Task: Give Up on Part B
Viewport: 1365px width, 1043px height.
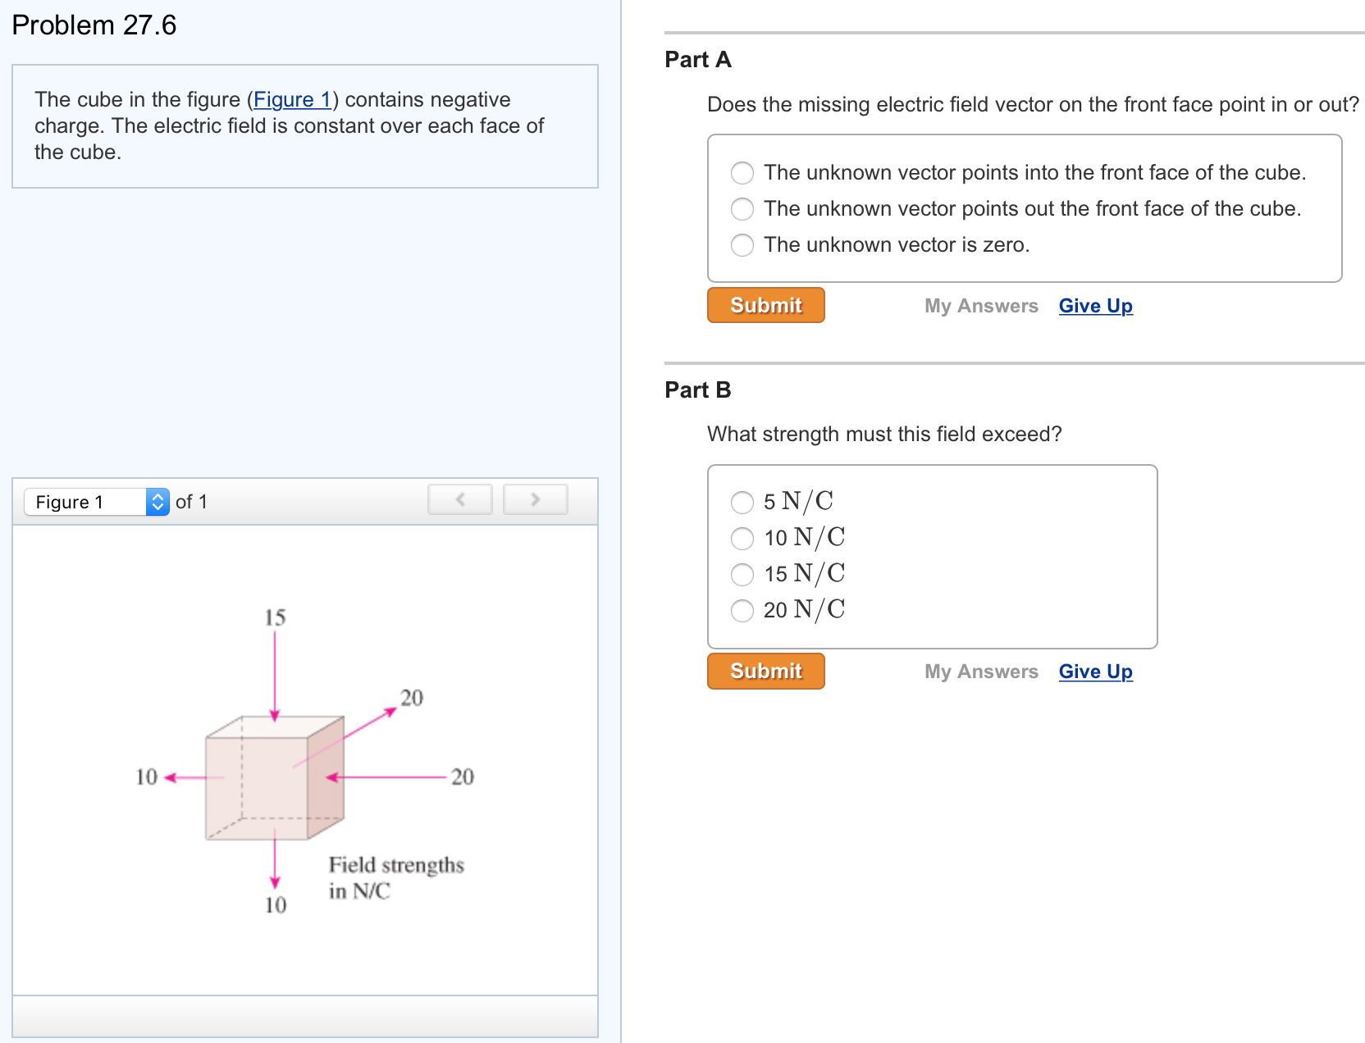Action: [x=1095, y=671]
